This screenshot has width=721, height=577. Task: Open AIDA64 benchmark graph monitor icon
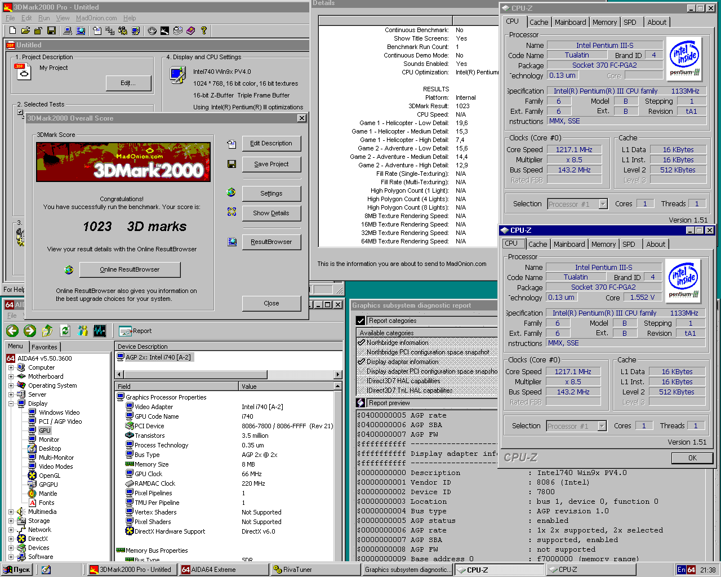click(x=100, y=331)
